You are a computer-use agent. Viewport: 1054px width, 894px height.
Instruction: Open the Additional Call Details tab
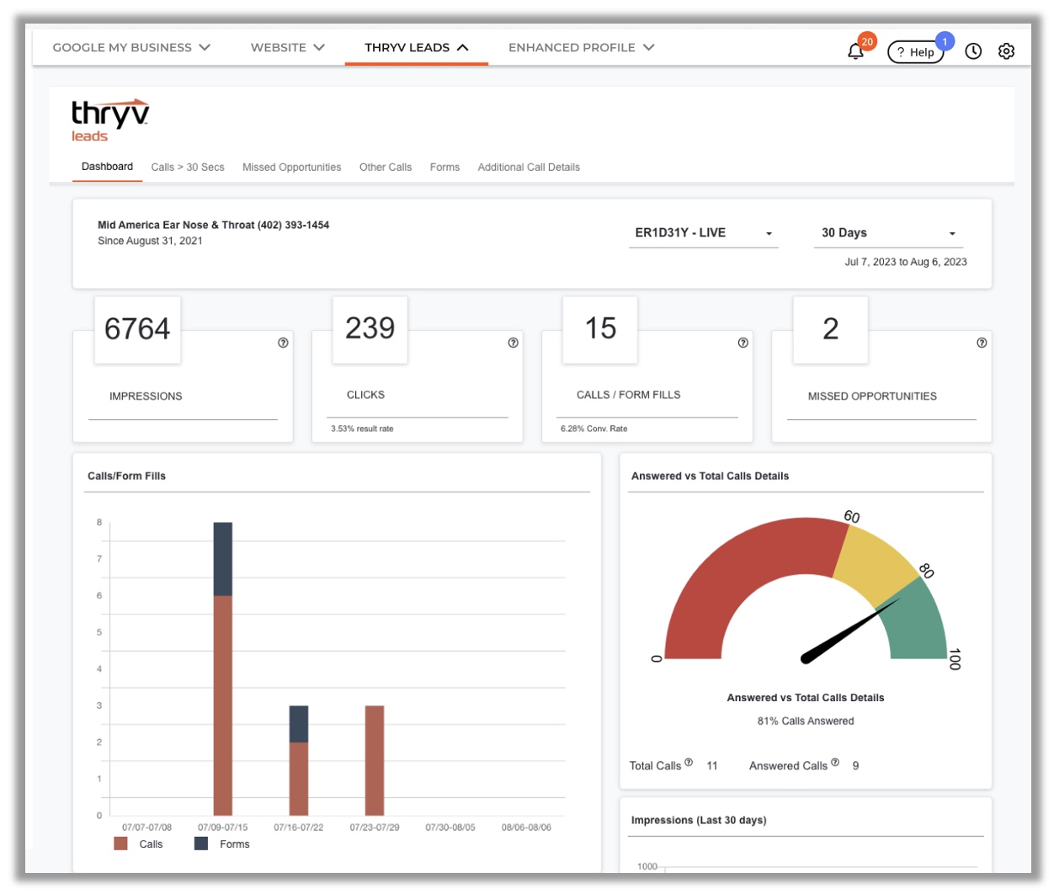[529, 168]
